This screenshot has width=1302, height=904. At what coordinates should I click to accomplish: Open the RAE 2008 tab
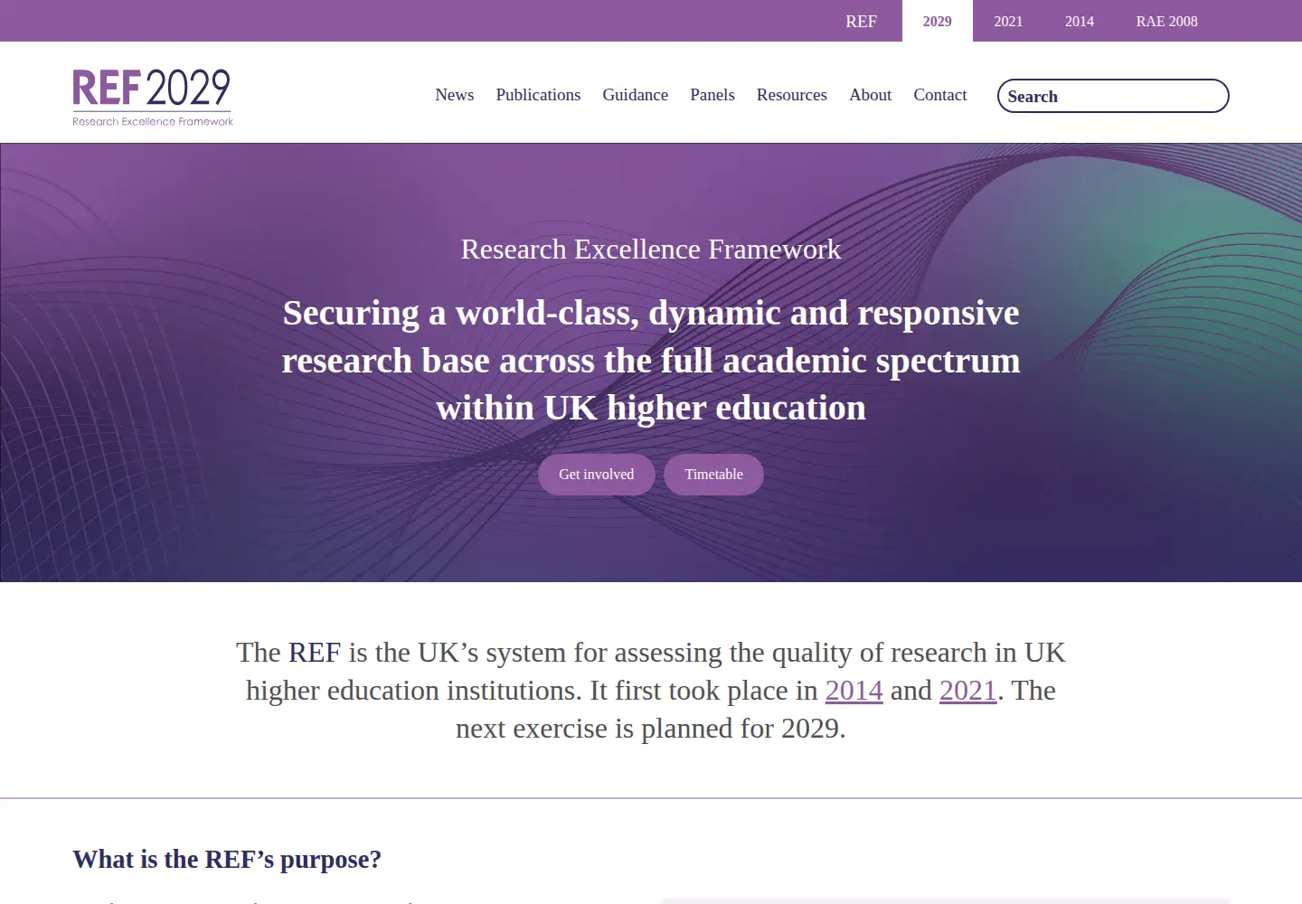tap(1166, 21)
